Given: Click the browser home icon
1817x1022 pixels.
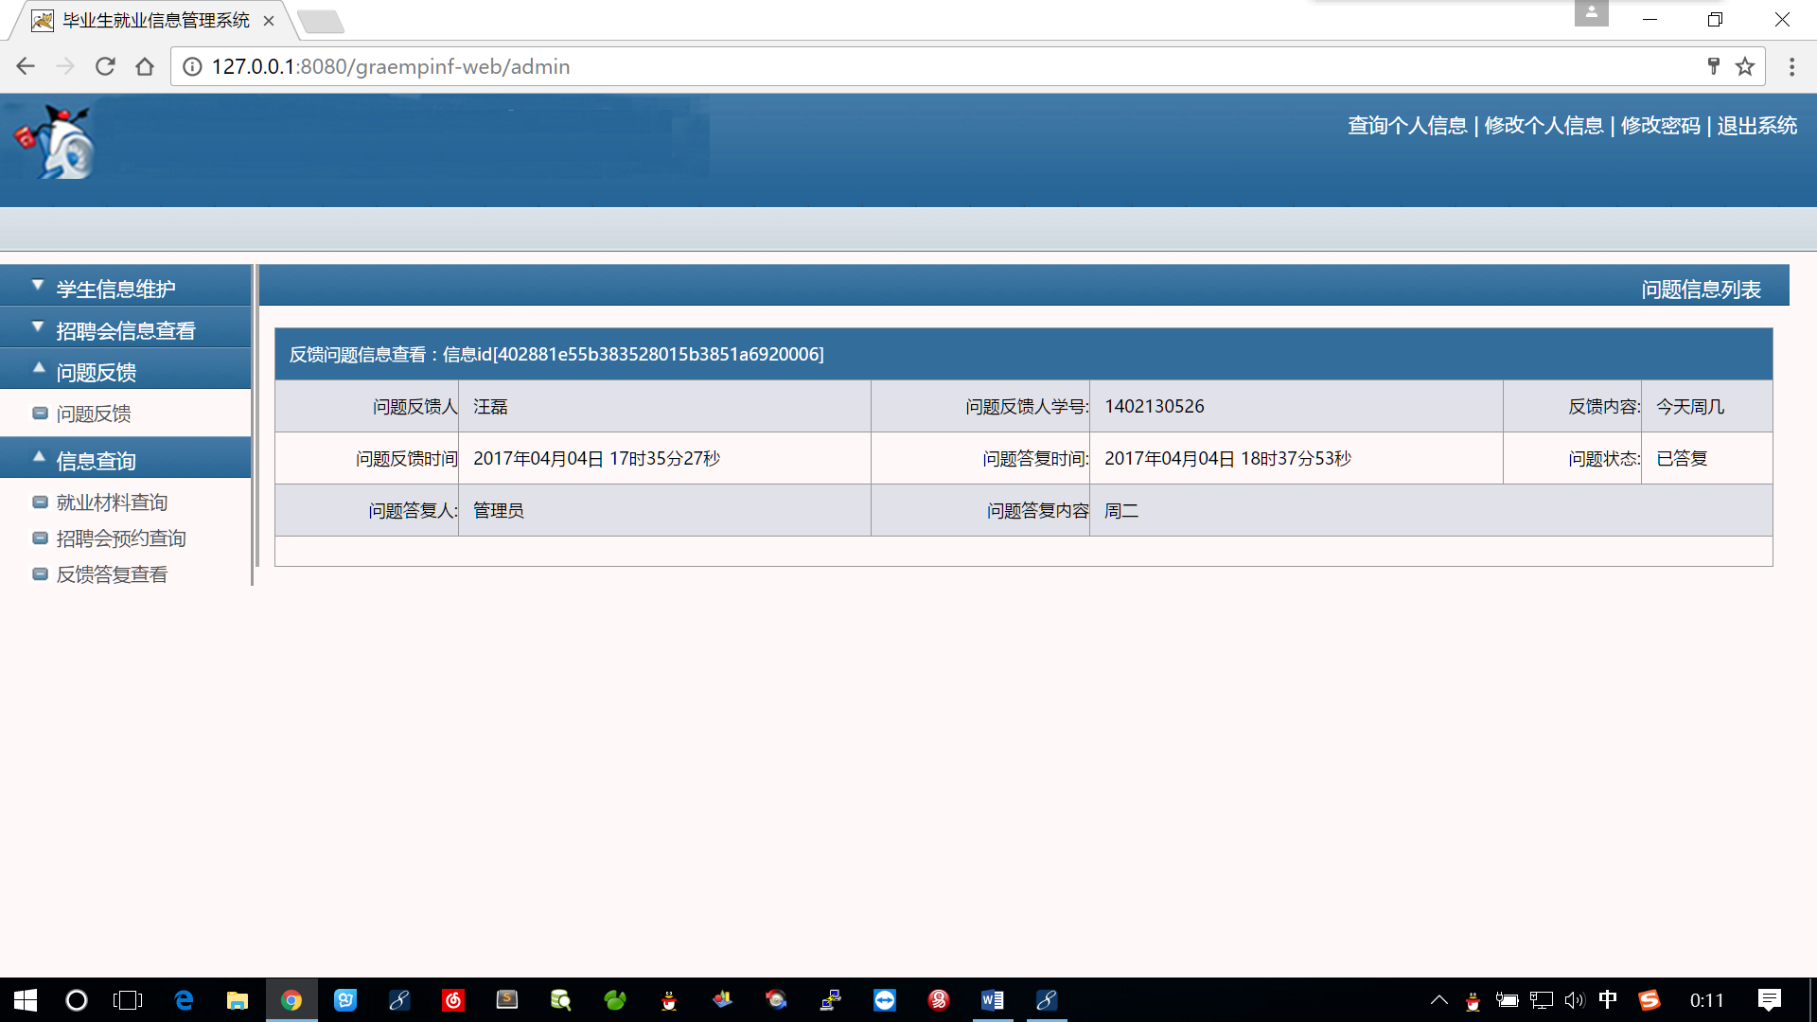Looking at the screenshot, I should click(x=145, y=66).
